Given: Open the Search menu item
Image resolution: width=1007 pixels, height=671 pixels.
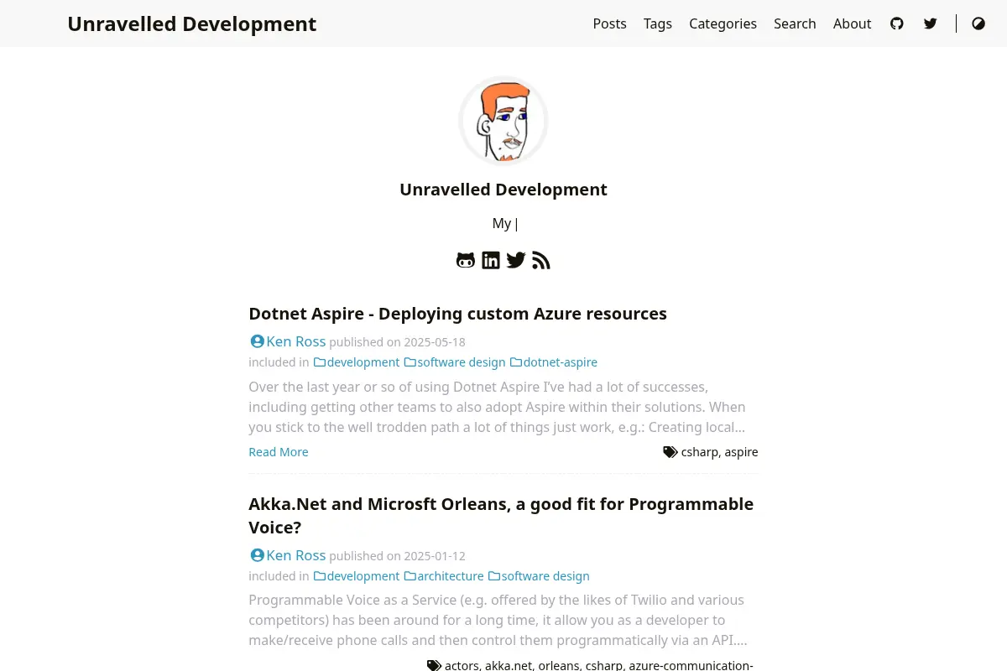Looking at the screenshot, I should [x=795, y=23].
